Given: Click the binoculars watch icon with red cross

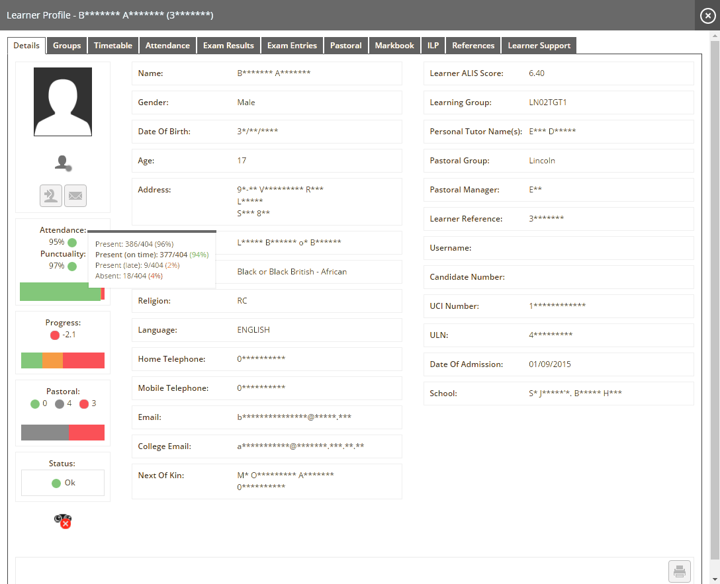Looking at the screenshot, I should [63, 521].
